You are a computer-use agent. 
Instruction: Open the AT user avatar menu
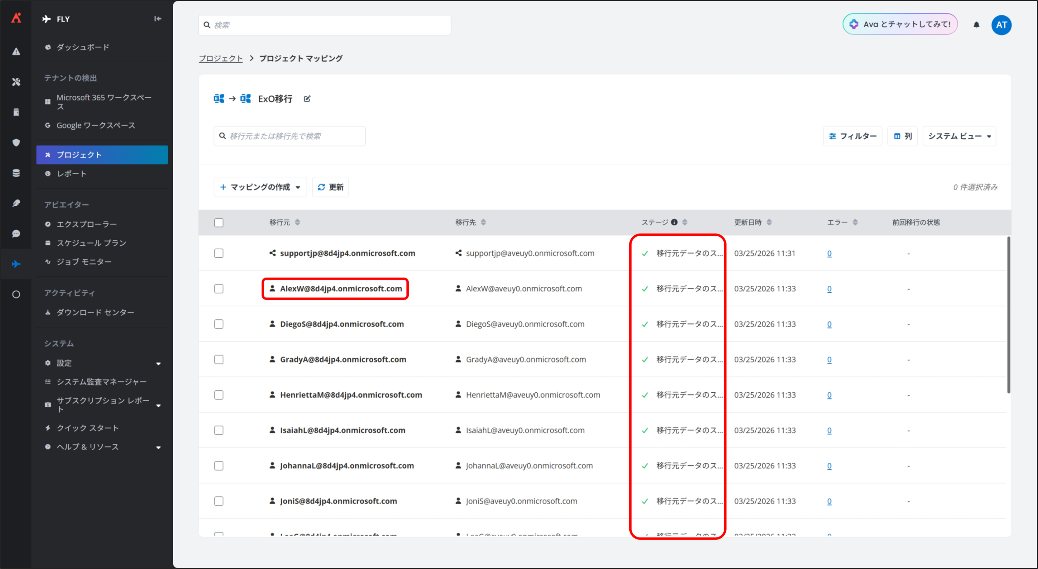[x=1001, y=25]
